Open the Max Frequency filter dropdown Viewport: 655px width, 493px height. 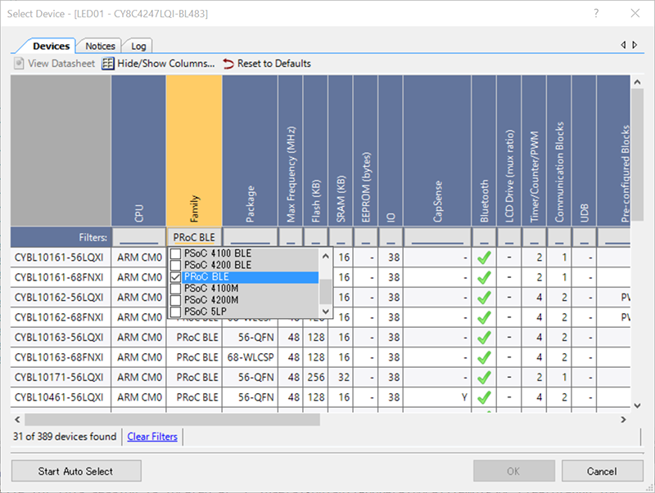pyautogui.click(x=291, y=237)
